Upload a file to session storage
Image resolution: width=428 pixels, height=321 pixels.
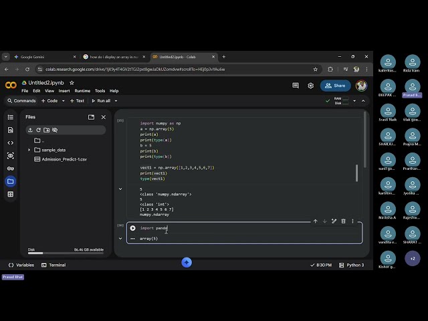30,130
